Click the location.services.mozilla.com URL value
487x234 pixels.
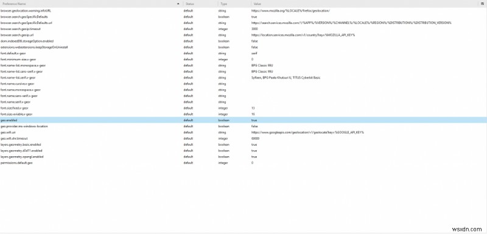tap(303, 35)
